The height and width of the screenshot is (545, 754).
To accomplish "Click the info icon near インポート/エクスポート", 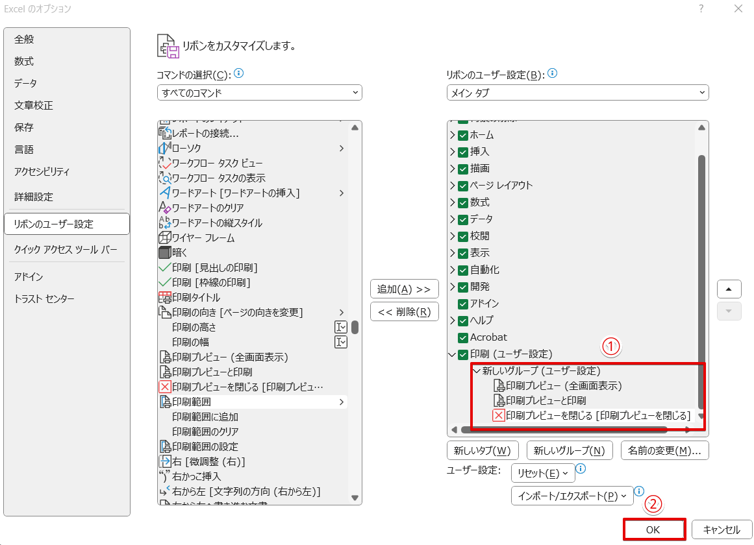I will (640, 491).
